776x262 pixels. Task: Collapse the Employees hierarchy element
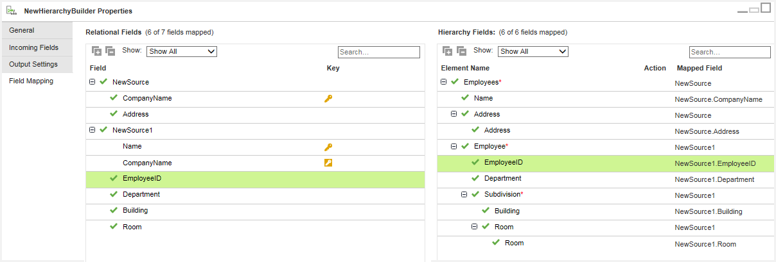pyautogui.click(x=443, y=82)
